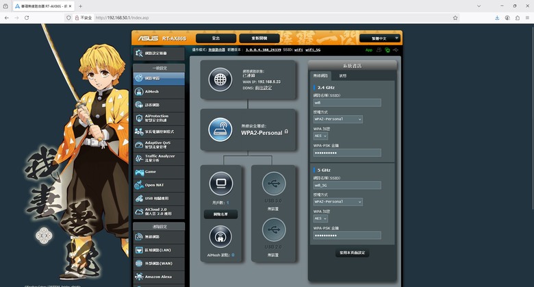Open Traffic Analyzer 流量分析
The height and width of the screenshot is (287, 534).
[x=159, y=158]
